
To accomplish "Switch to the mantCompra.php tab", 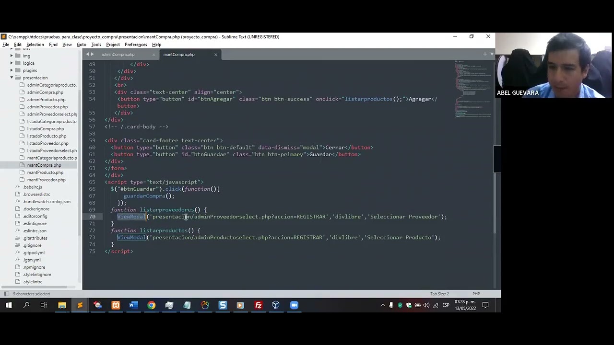I will pos(179,55).
